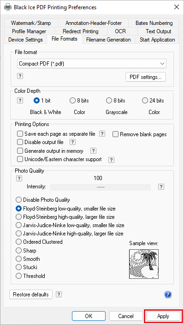
Task: Click the Restore defaults button
Action: click(x=31, y=295)
